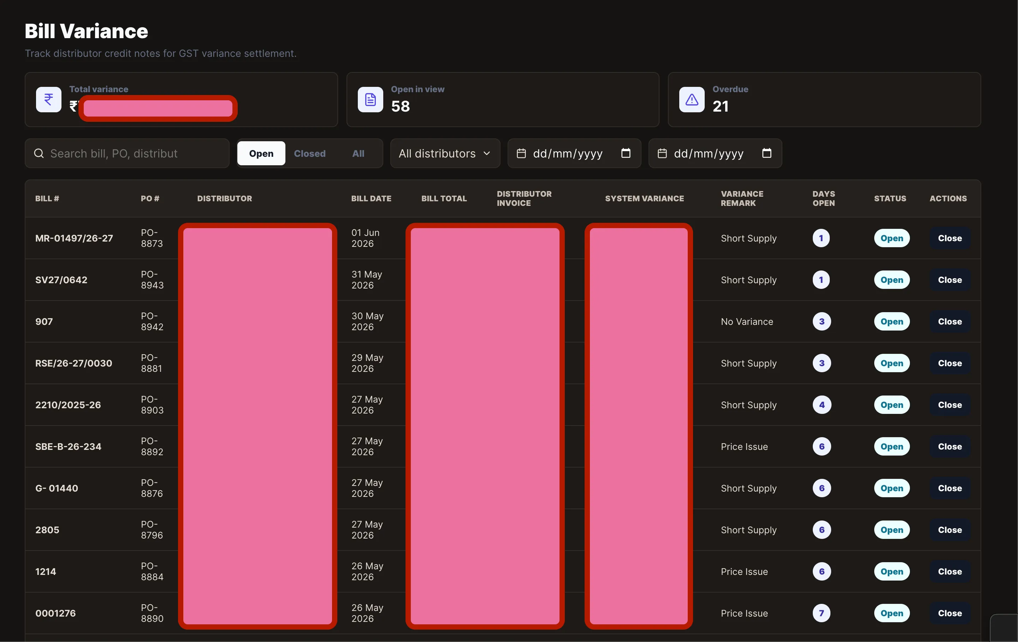
Task: Click the second dd/mm/yyyy date input
Action: pyautogui.click(x=715, y=153)
